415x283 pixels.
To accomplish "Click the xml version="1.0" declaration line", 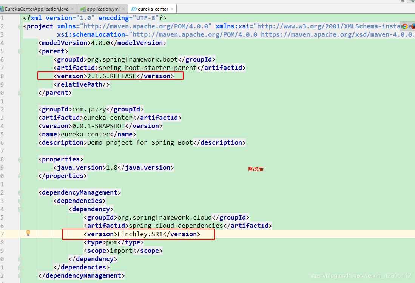I will 95,18.
